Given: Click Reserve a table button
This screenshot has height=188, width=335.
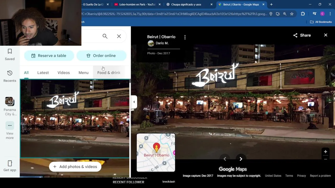Looking at the screenshot, I should coord(49,56).
